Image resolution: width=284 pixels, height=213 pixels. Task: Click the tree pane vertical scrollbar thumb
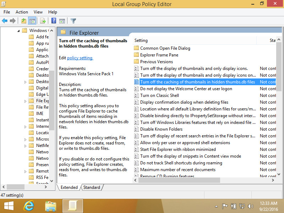(x=51, y=100)
